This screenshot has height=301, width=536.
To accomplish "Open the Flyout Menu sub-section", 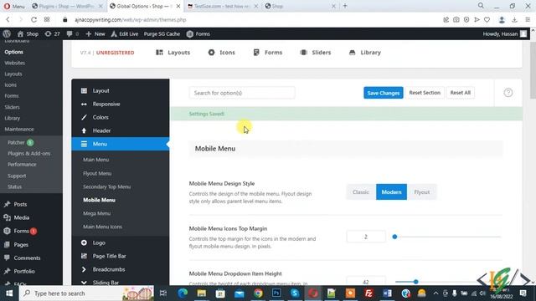I will [97, 173].
